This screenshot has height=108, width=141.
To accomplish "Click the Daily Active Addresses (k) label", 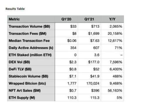I will 31,48.
